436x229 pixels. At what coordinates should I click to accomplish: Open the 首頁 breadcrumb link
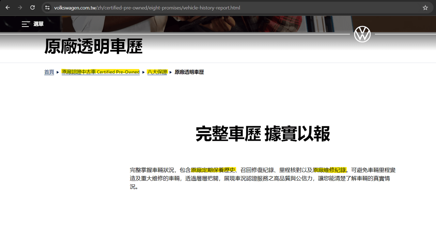49,72
